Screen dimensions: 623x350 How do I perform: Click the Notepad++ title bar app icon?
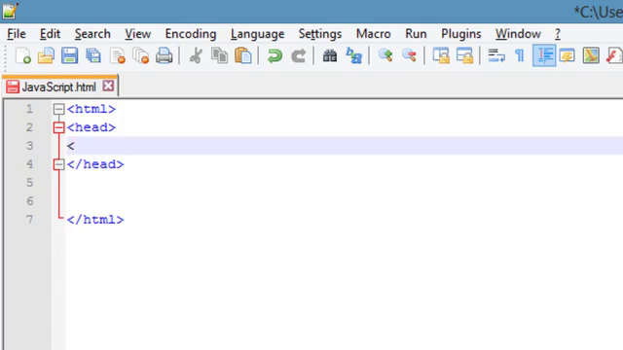click(10, 11)
